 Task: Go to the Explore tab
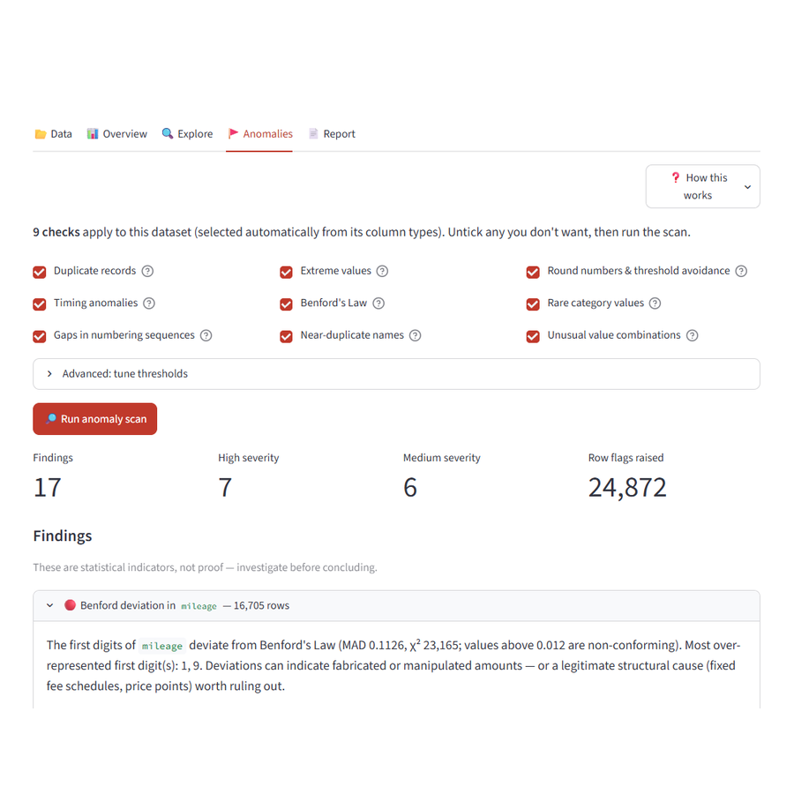pos(187,134)
